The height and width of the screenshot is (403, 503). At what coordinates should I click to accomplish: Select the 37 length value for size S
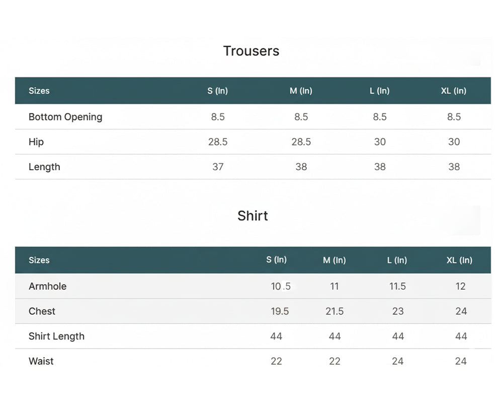218,167
